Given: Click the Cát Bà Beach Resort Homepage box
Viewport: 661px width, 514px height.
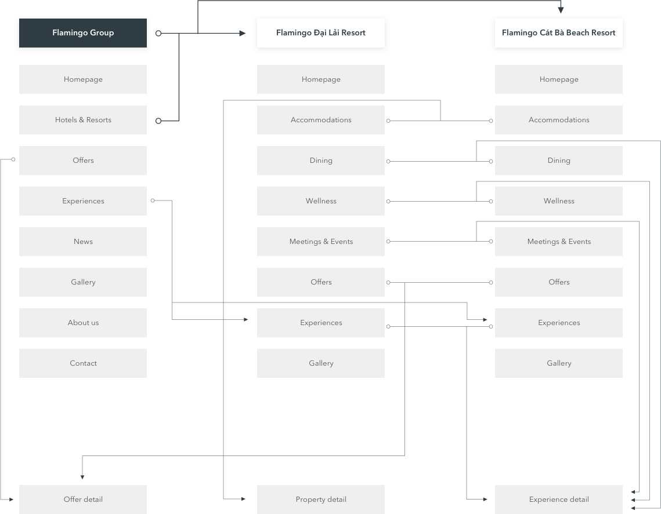Looking at the screenshot, I should (558, 79).
